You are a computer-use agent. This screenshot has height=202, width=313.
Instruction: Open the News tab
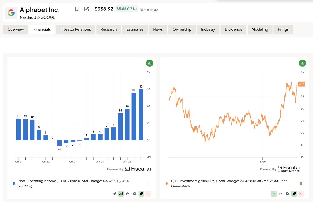point(158,29)
